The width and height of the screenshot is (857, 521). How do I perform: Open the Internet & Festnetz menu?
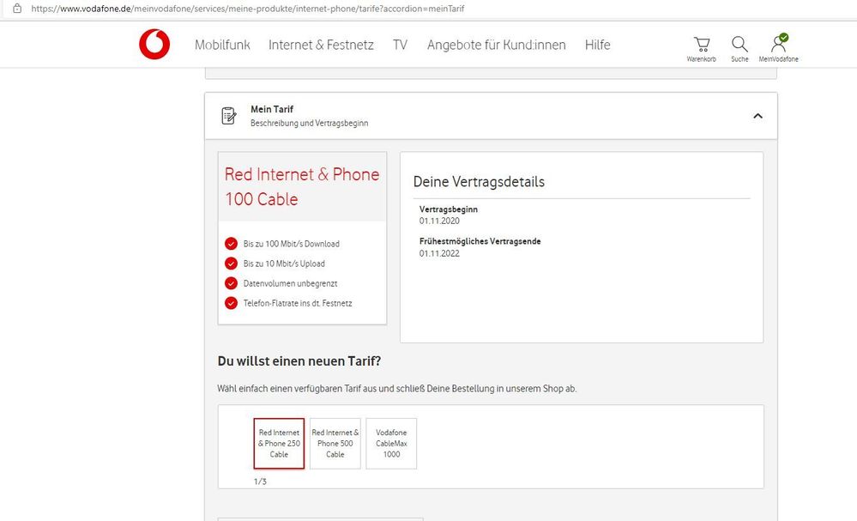[x=322, y=45]
